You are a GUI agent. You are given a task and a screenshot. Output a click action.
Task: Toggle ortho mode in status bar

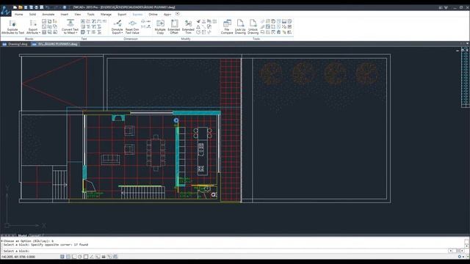(74, 257)
